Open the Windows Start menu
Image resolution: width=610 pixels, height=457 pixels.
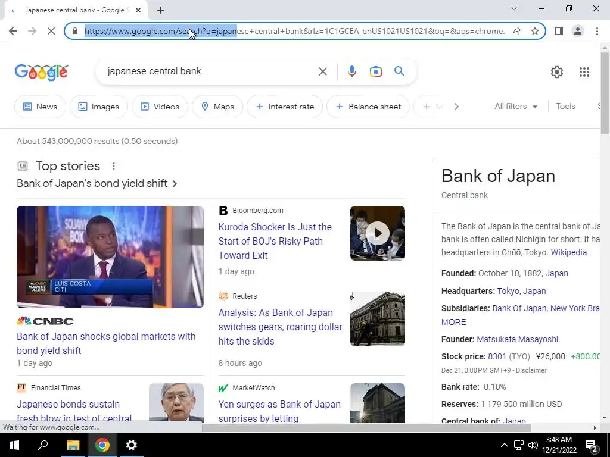coord(14,445)
